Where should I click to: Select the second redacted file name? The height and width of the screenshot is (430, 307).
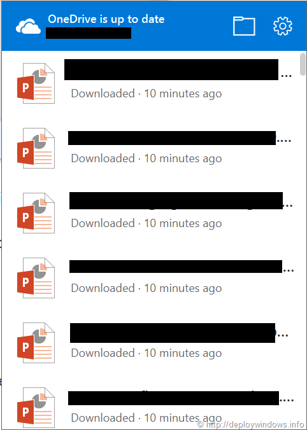click(180, 138)
